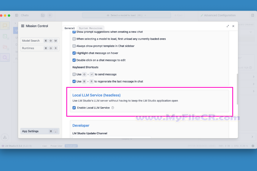Click the Chats title in top bar
257x171 pixels.
point(25,15)
